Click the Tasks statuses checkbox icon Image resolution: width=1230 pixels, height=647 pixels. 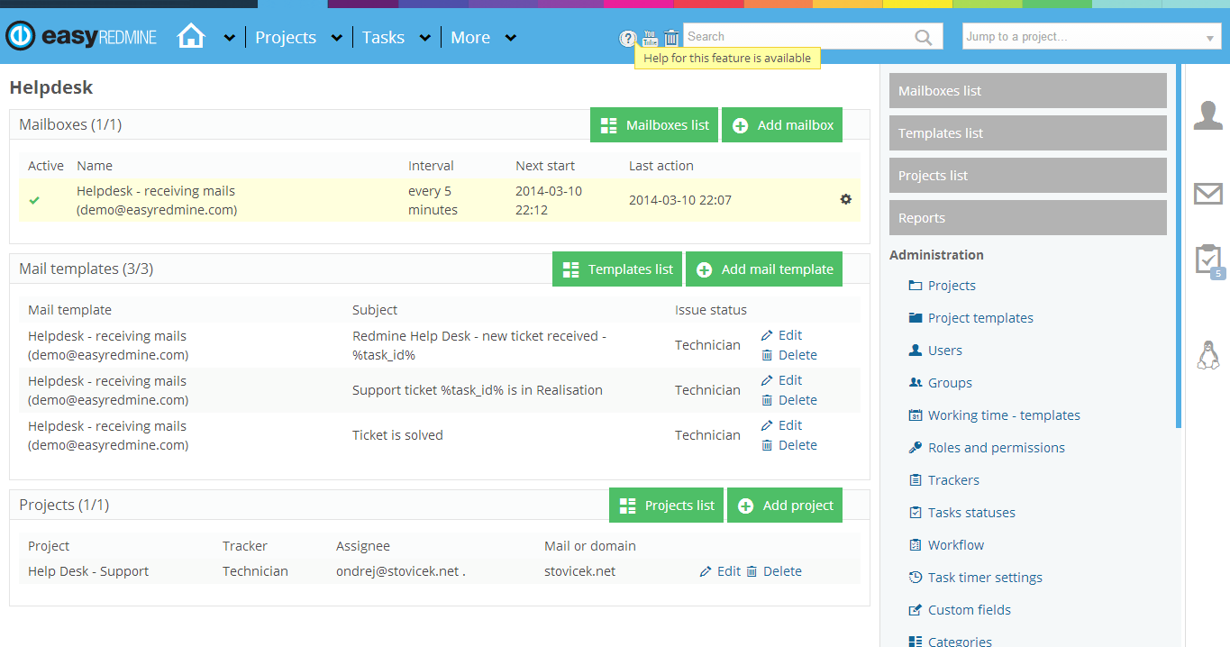(916, 513)
